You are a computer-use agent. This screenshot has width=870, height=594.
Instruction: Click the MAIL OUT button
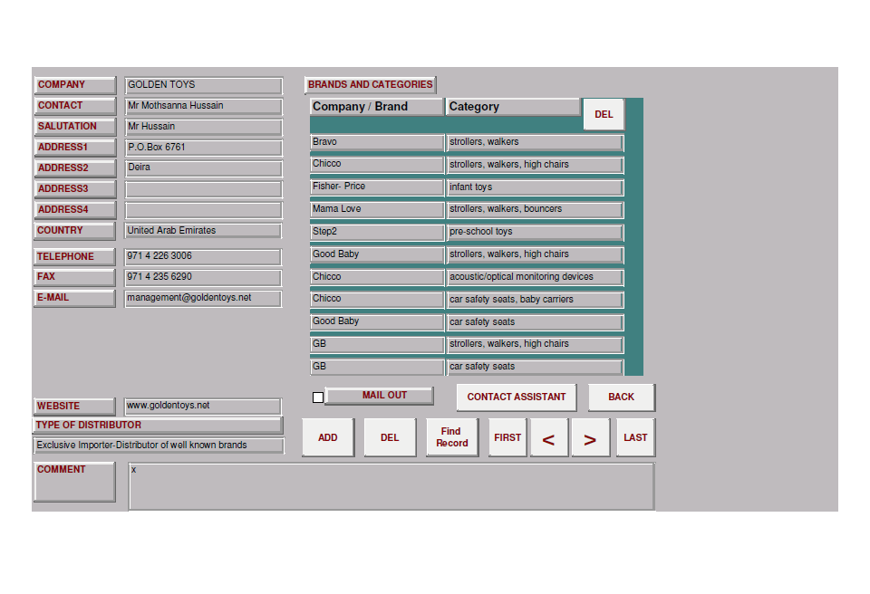pos(380,396)
